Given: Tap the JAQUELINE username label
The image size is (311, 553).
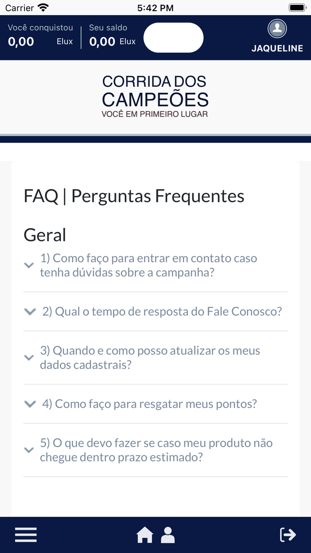Looking at the screenshot, I should 277,48.
